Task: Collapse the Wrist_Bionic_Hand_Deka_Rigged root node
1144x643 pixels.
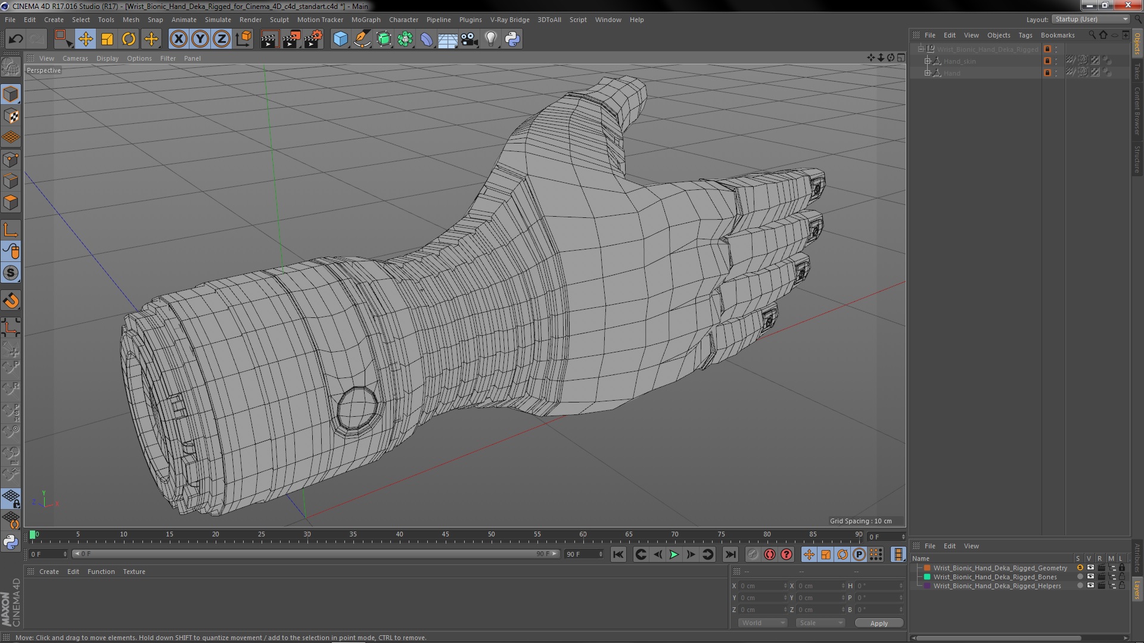Action: 921,49
